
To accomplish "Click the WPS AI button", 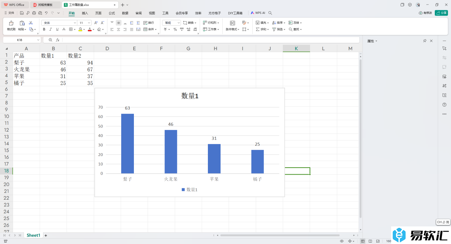I will tap(258, 13).
